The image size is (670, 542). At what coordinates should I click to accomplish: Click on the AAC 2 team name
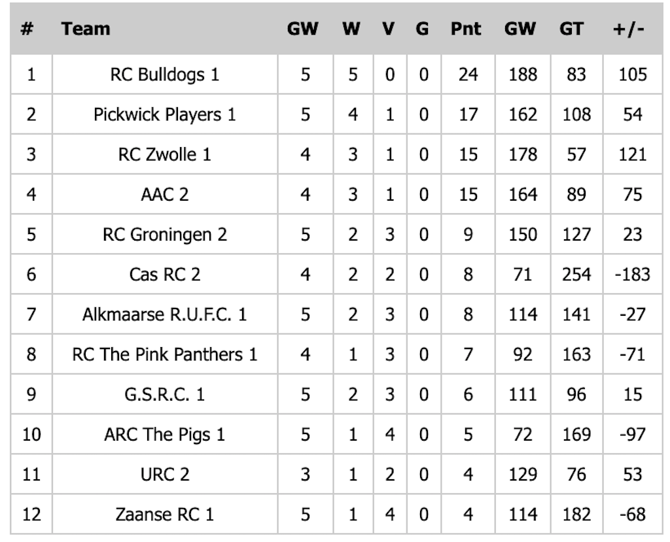(164, 194)
